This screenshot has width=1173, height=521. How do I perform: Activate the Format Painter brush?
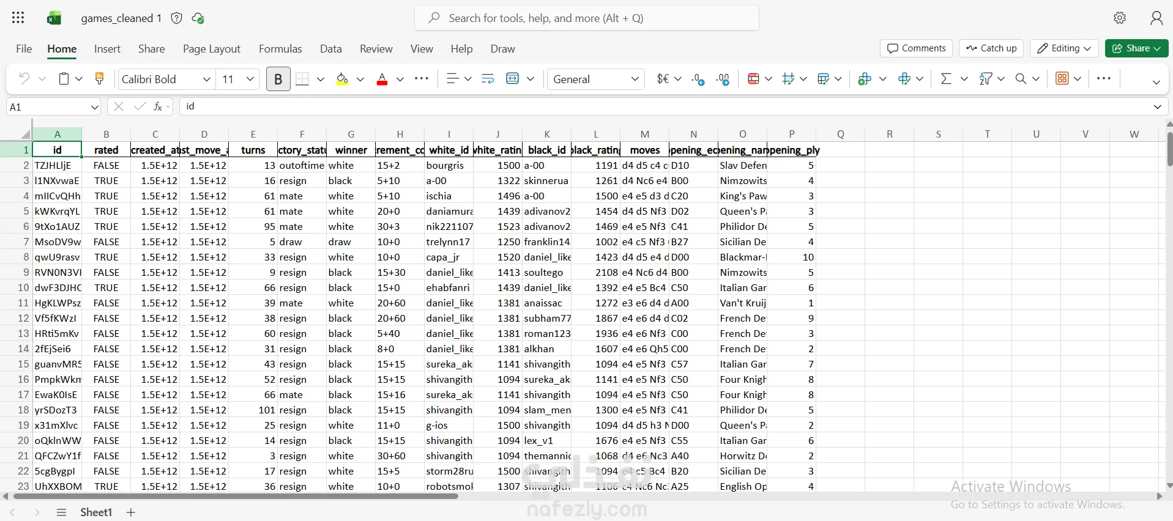(99, 78)
